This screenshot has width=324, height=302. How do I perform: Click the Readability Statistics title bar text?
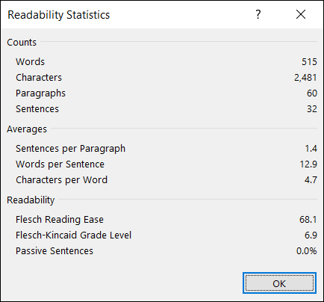pyautogui.click(x=59, y=15)
